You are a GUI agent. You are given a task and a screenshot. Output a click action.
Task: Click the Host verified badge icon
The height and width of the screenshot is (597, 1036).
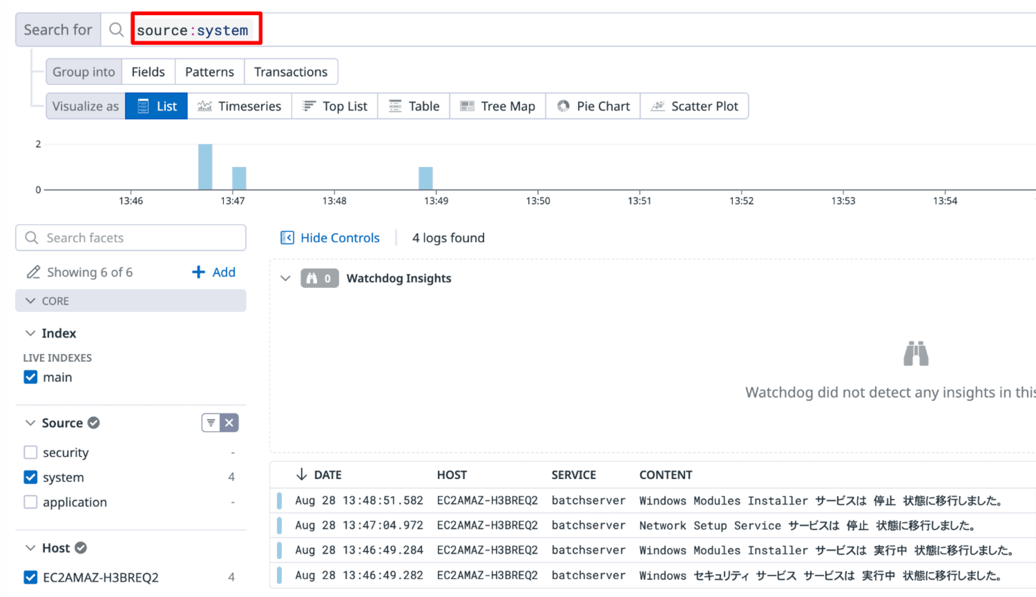81,548
